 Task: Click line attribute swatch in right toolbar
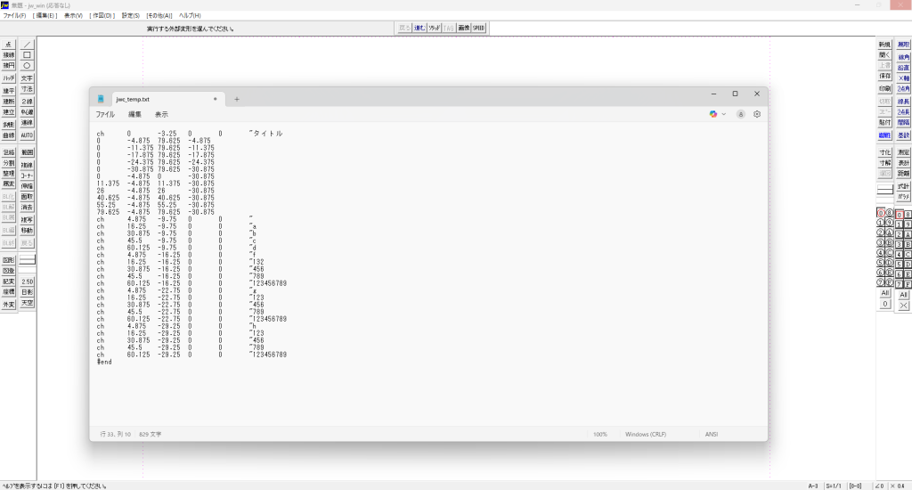tap(884, 190)
